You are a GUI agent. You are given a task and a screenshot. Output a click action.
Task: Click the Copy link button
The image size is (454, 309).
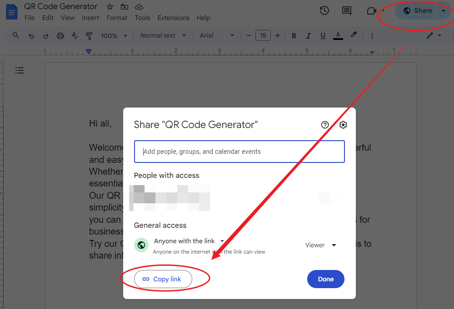(x=163, y=279)
